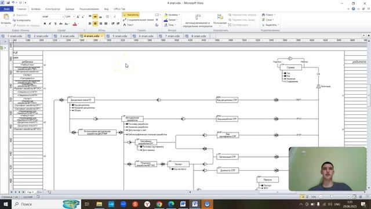
Task: Open the Заливка (Fill) dropdown
Action: 172,15
